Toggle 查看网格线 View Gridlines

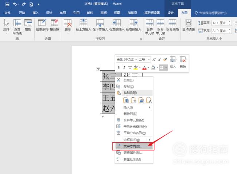point(17,27)
